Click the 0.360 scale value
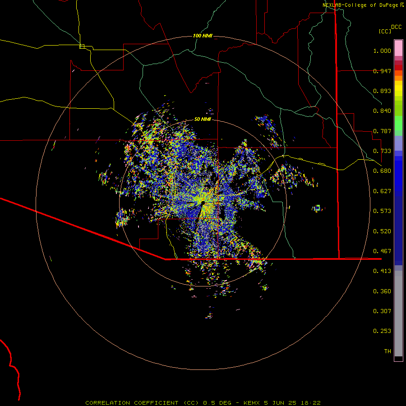 click(382, 291)
